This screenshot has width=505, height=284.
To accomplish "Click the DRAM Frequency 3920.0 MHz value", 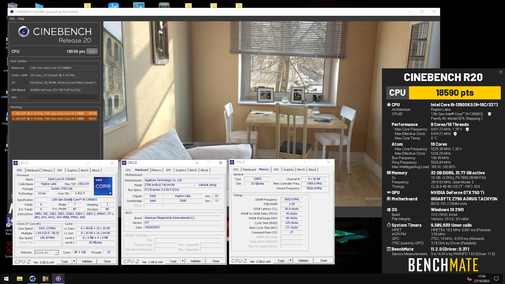I will (292, 200).
